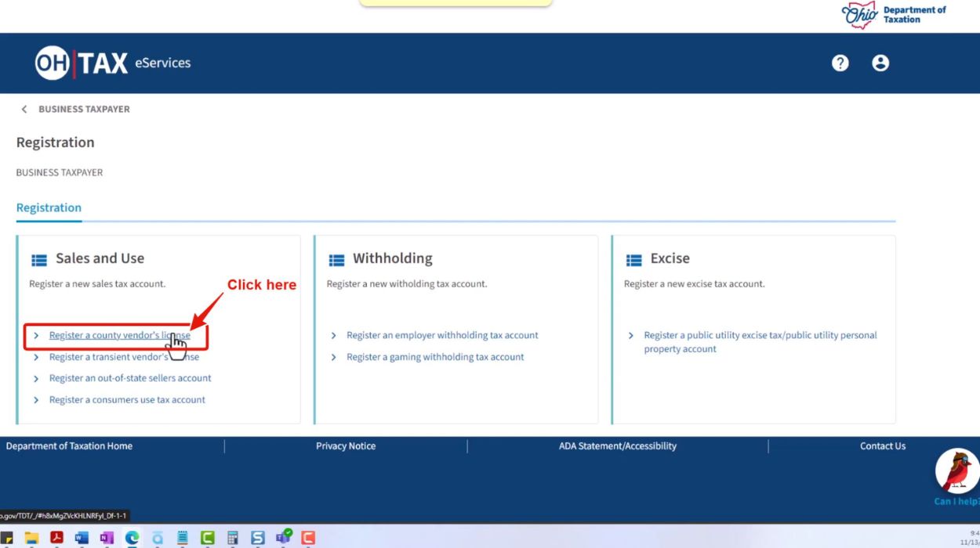Viewport: 980px width, 548px height.
Task: Click chevron beside gaming withholding tax account
Action: pyautogui.click(x=334, y=358)
